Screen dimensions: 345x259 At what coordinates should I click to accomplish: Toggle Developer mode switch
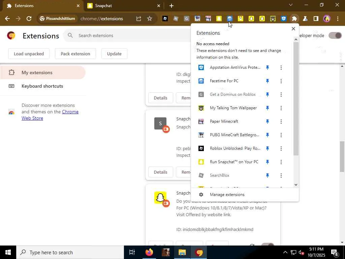pyautogui.click(x=335, y=35)
